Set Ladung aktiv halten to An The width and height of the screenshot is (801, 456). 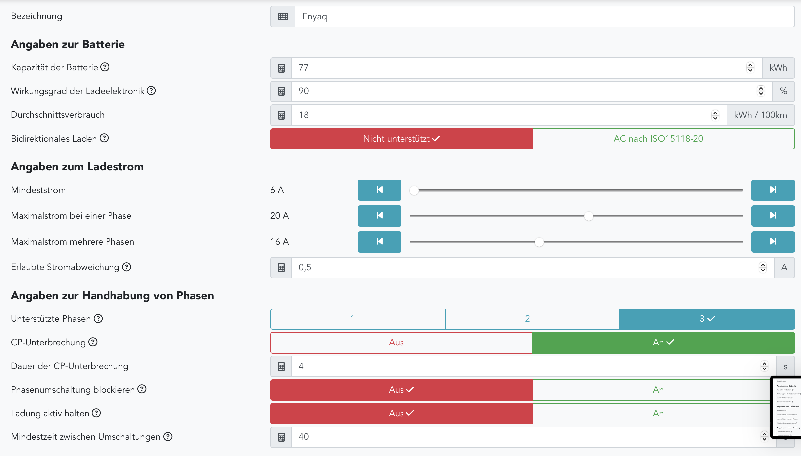click(658, 413)
